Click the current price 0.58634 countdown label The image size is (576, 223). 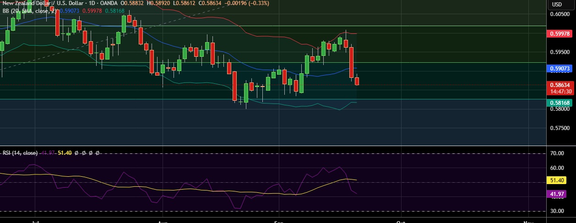560,88
